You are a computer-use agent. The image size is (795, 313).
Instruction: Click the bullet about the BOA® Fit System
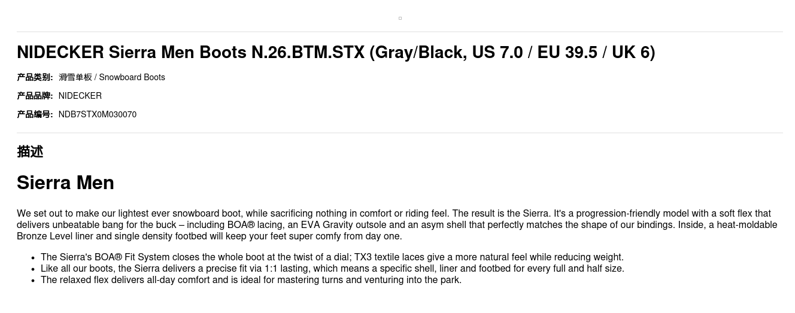point(332,257)
